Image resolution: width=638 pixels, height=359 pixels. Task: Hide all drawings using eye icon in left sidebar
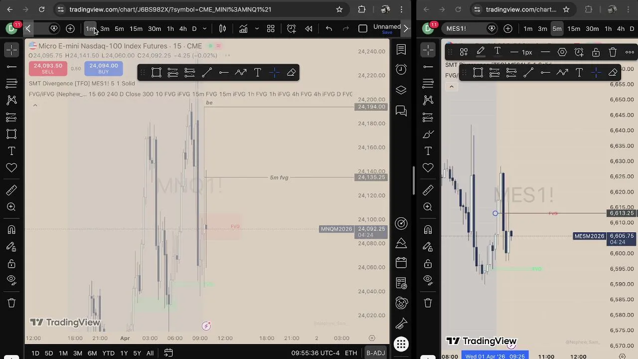pos(11,280)
